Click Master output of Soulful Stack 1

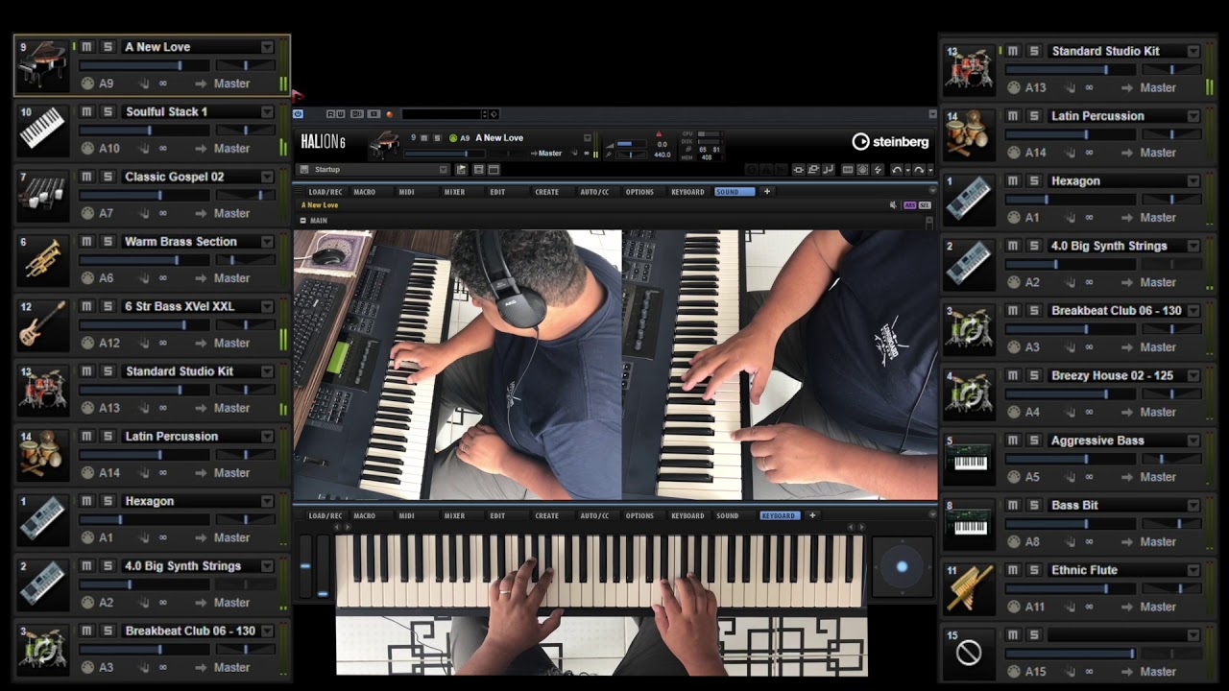(231, 149)
